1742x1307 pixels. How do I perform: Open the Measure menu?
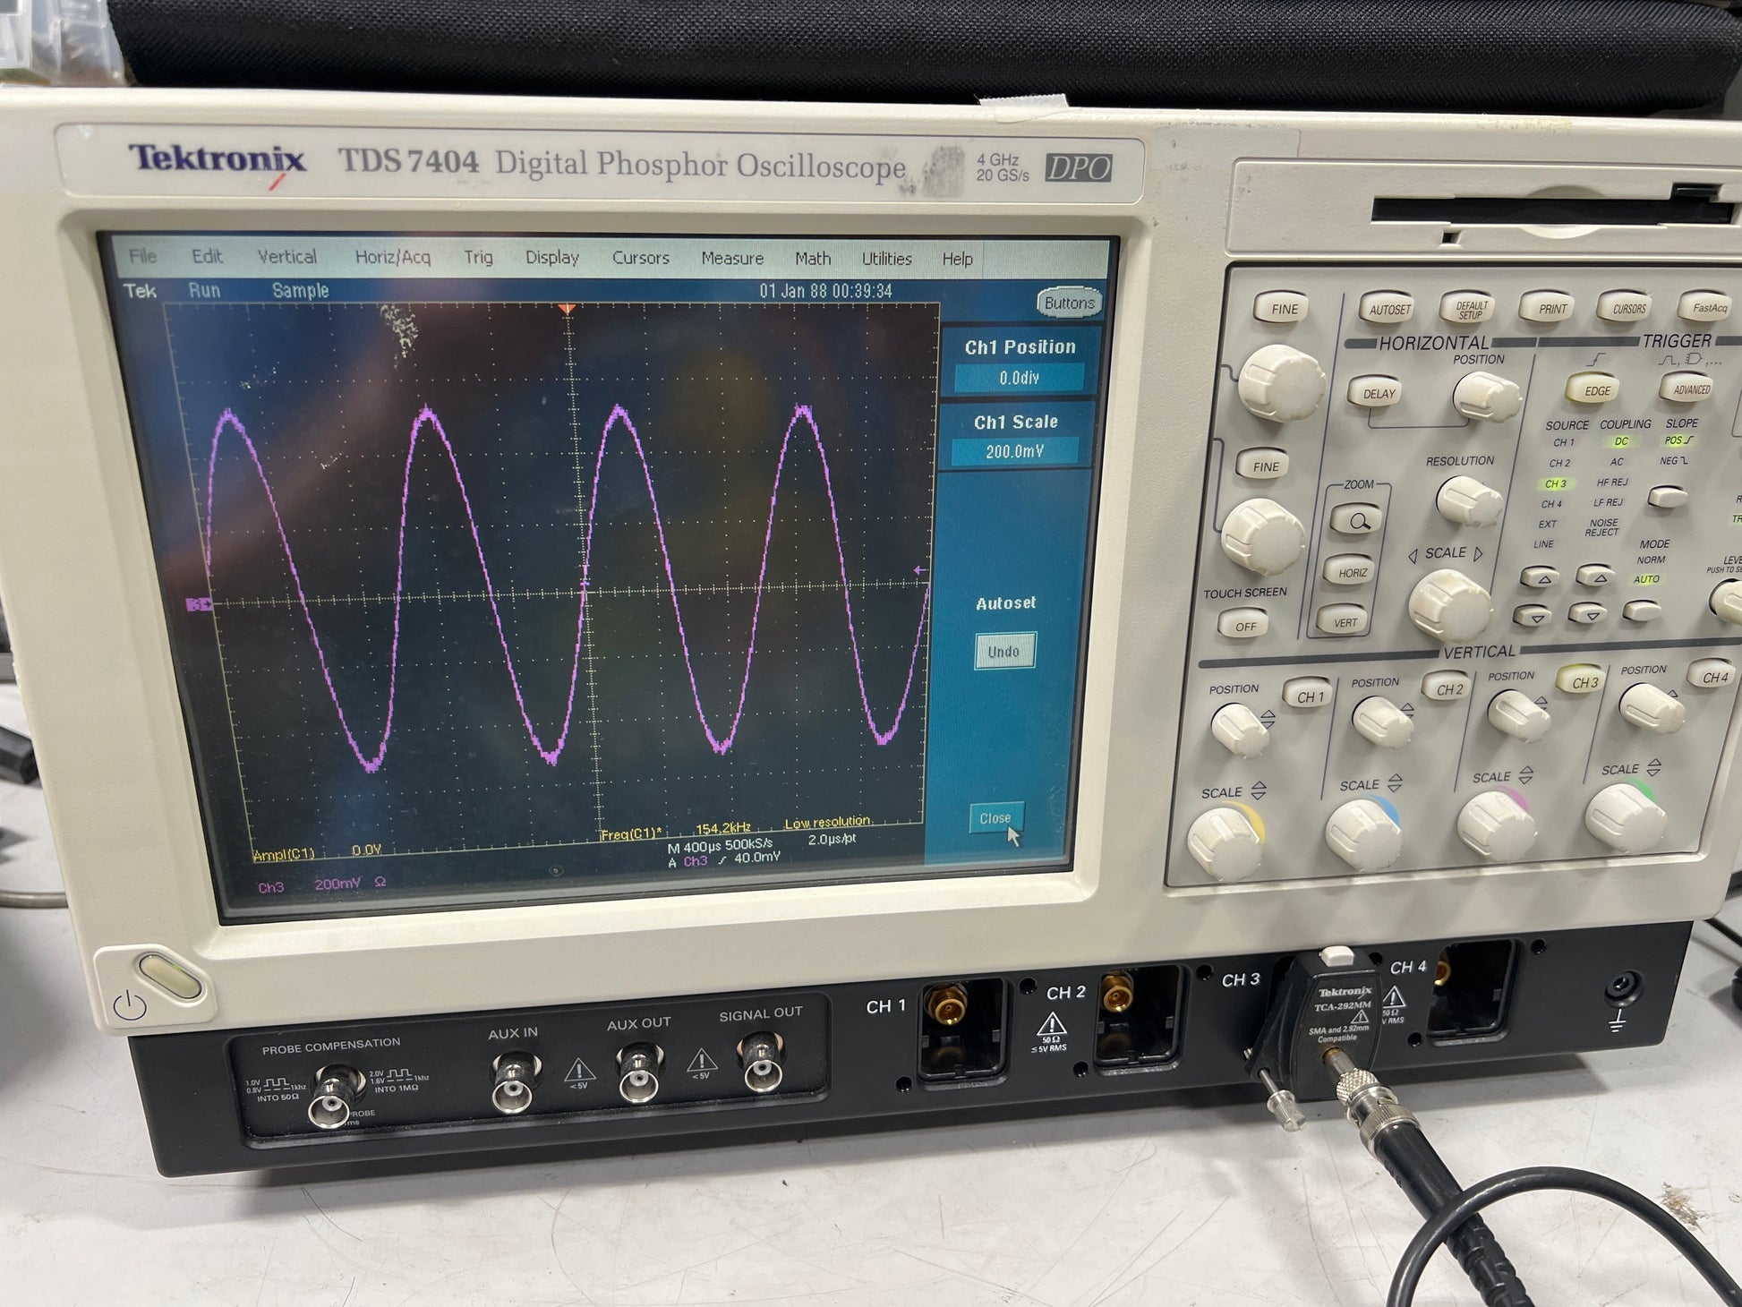click(732, 259)
